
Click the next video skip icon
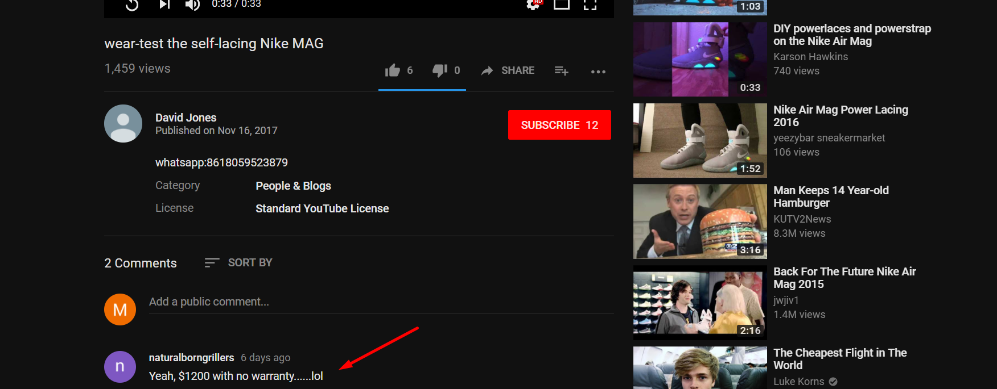tap(164, 5)
